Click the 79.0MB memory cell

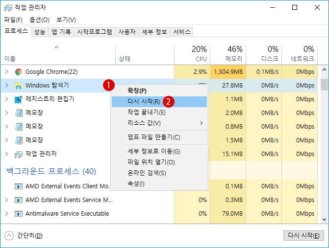[228, 214]
